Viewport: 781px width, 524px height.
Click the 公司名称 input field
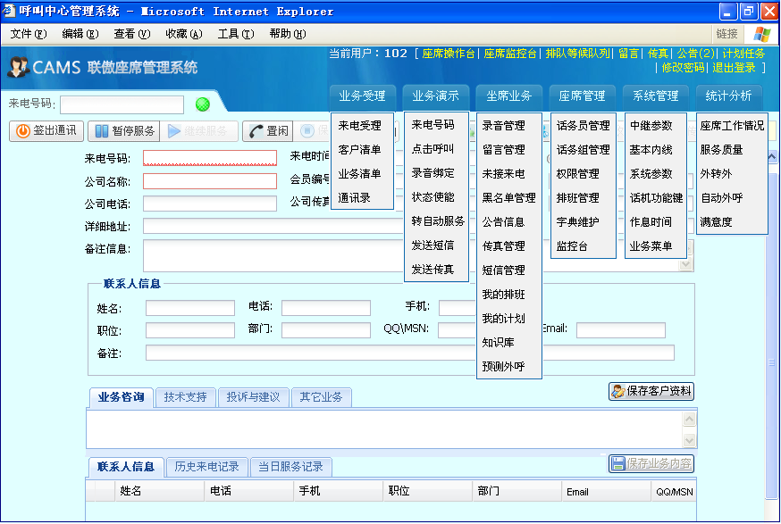click(210, 181)
